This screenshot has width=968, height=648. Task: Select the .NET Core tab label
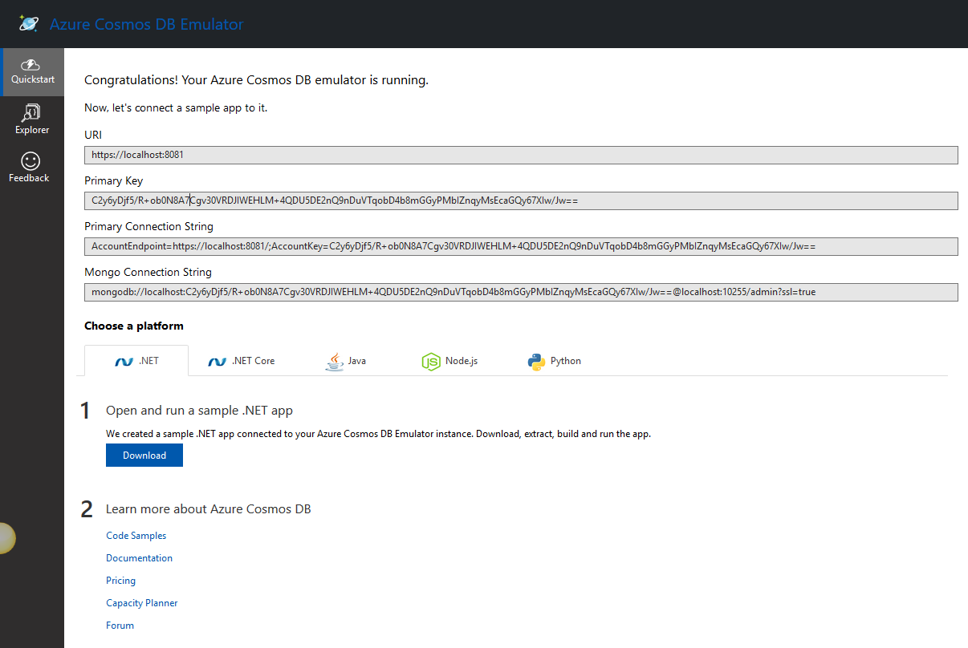click(x=253, y=361)
